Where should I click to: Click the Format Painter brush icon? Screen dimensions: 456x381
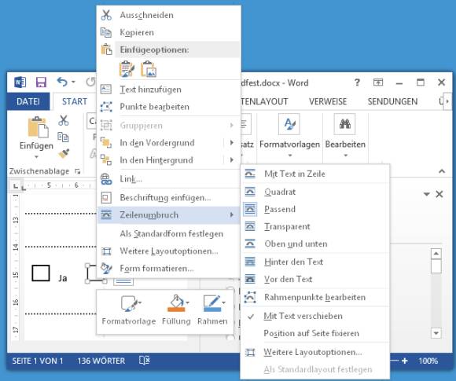[64, 153]
